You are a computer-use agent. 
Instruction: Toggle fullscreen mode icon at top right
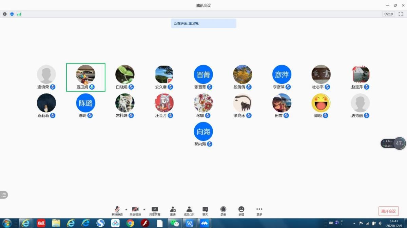point(401,14)
